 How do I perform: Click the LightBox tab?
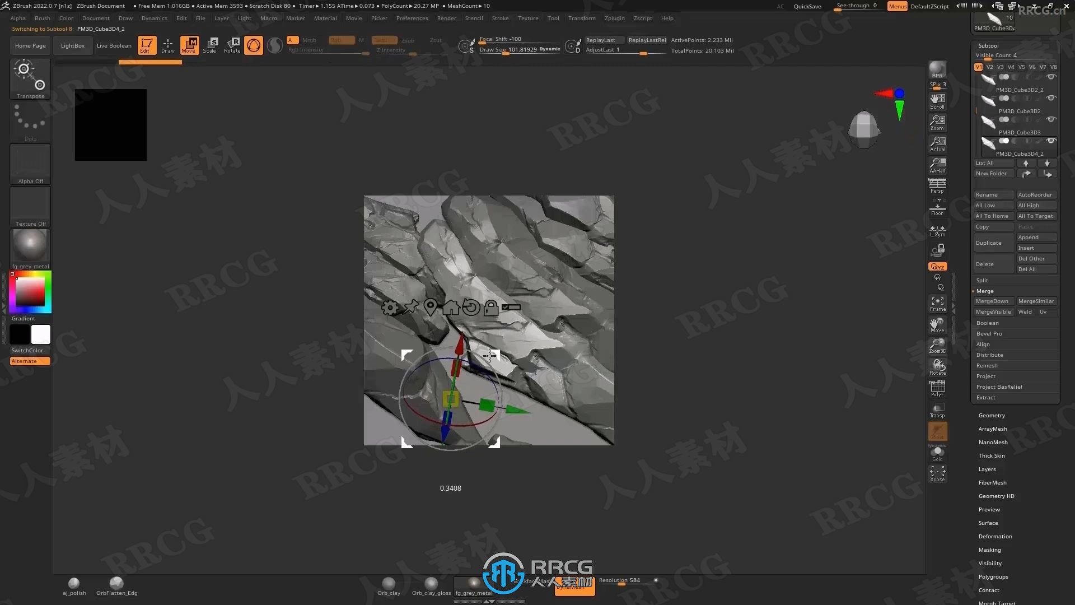point(72,45)
